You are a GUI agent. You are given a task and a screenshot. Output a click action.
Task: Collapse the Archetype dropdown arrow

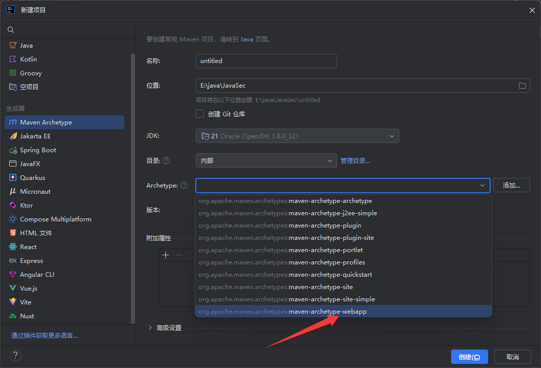click(x=482, y=186)
